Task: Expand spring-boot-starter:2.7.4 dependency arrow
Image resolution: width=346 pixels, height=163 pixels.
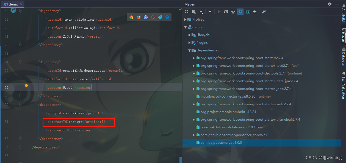Action: coord(193,58)
